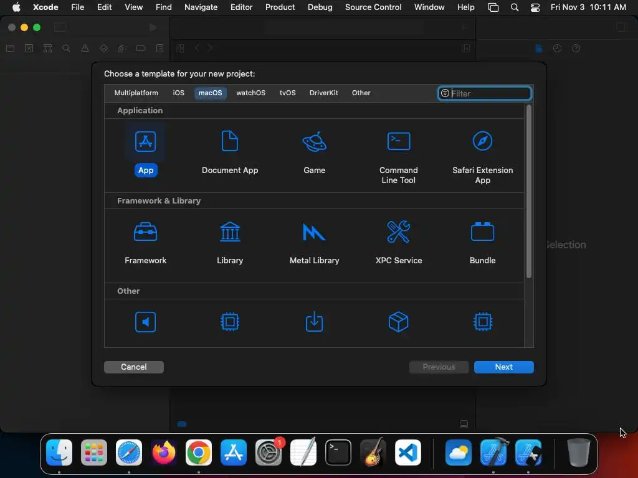Screen dimensions: 638x478
Task: Choose the Bundle template
Action: pyautogui.click(x=483, y=243)
